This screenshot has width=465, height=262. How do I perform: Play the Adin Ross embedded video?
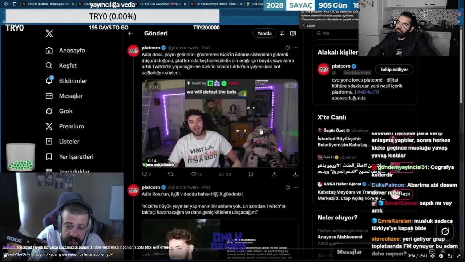tap(220, 123)
